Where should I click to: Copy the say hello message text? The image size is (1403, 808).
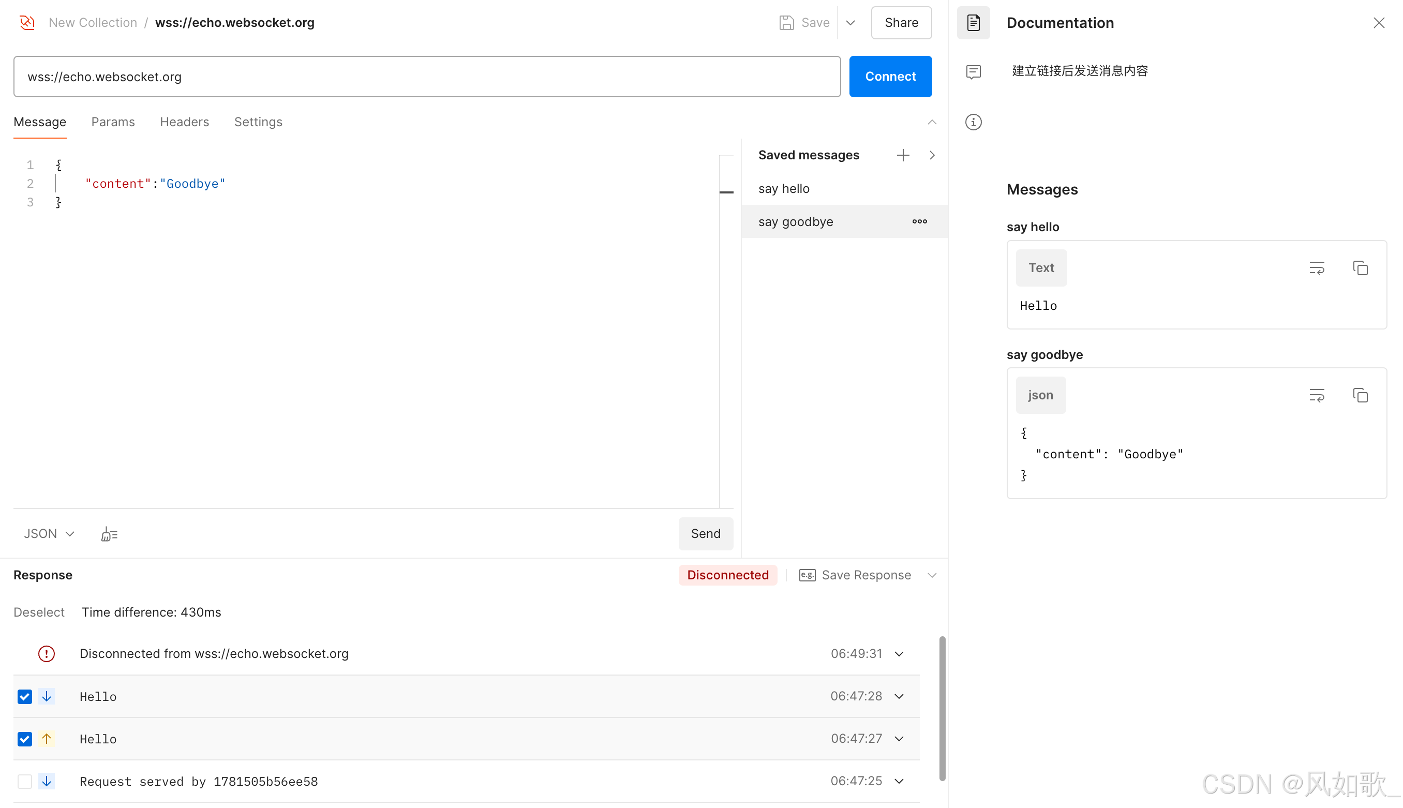click(1360, 268)
